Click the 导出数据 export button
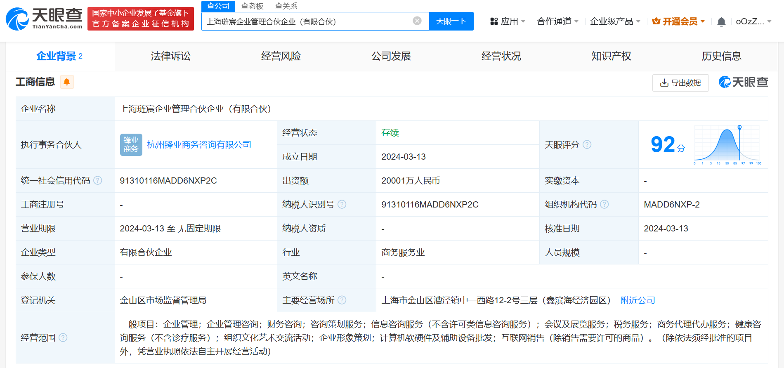 [x=680, y=83]
